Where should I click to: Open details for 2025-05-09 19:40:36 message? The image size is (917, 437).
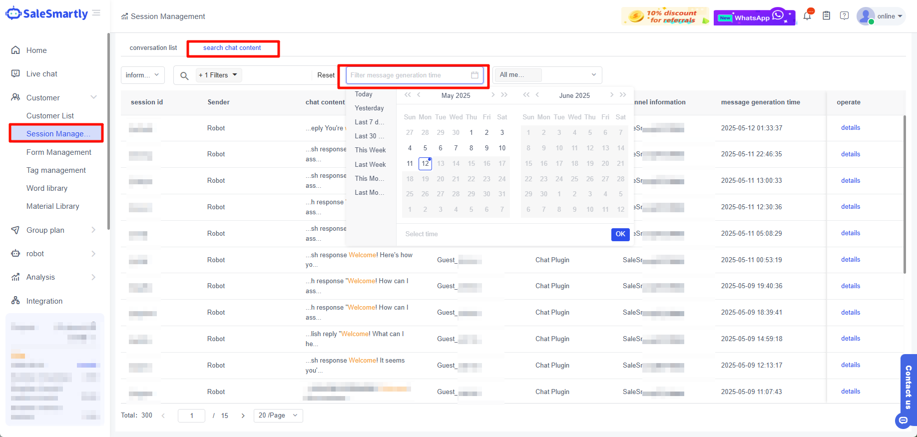(x=850, y=286)
